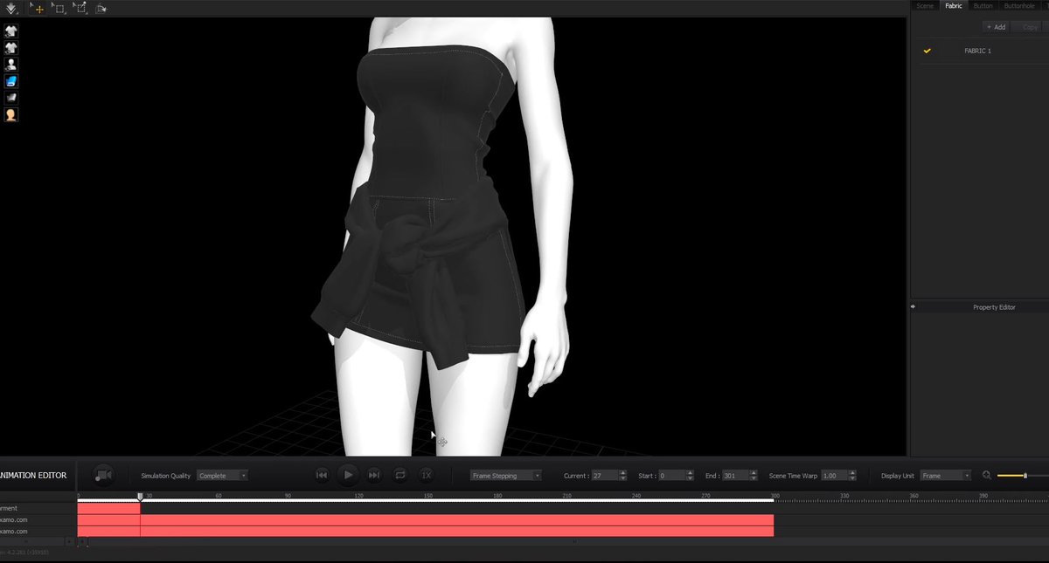The image size is (1049, 563).
Task: Click the Add button in Fabric panel
Action: [995, 26]
